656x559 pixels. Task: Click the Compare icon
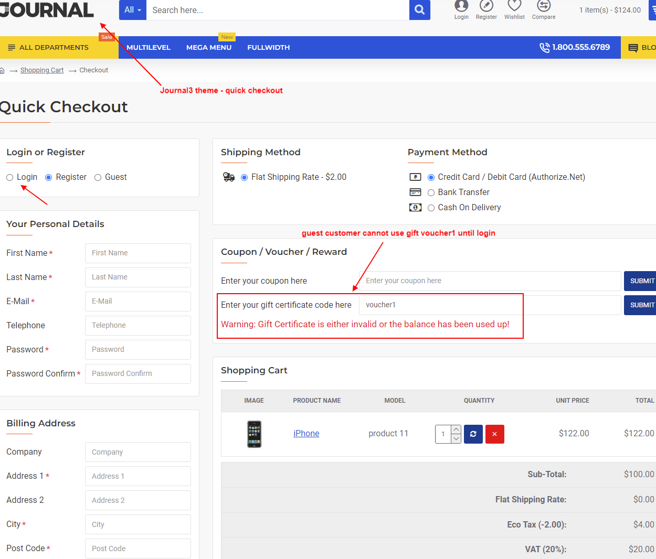click(543, 9)
